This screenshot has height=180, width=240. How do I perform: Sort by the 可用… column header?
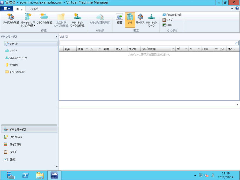[x=108, y=49]
